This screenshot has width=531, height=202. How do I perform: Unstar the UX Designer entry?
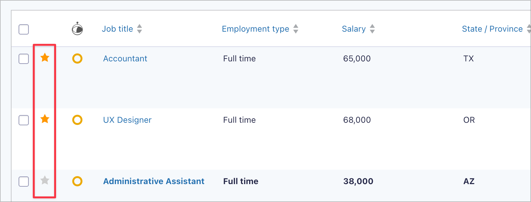(45, 119)
